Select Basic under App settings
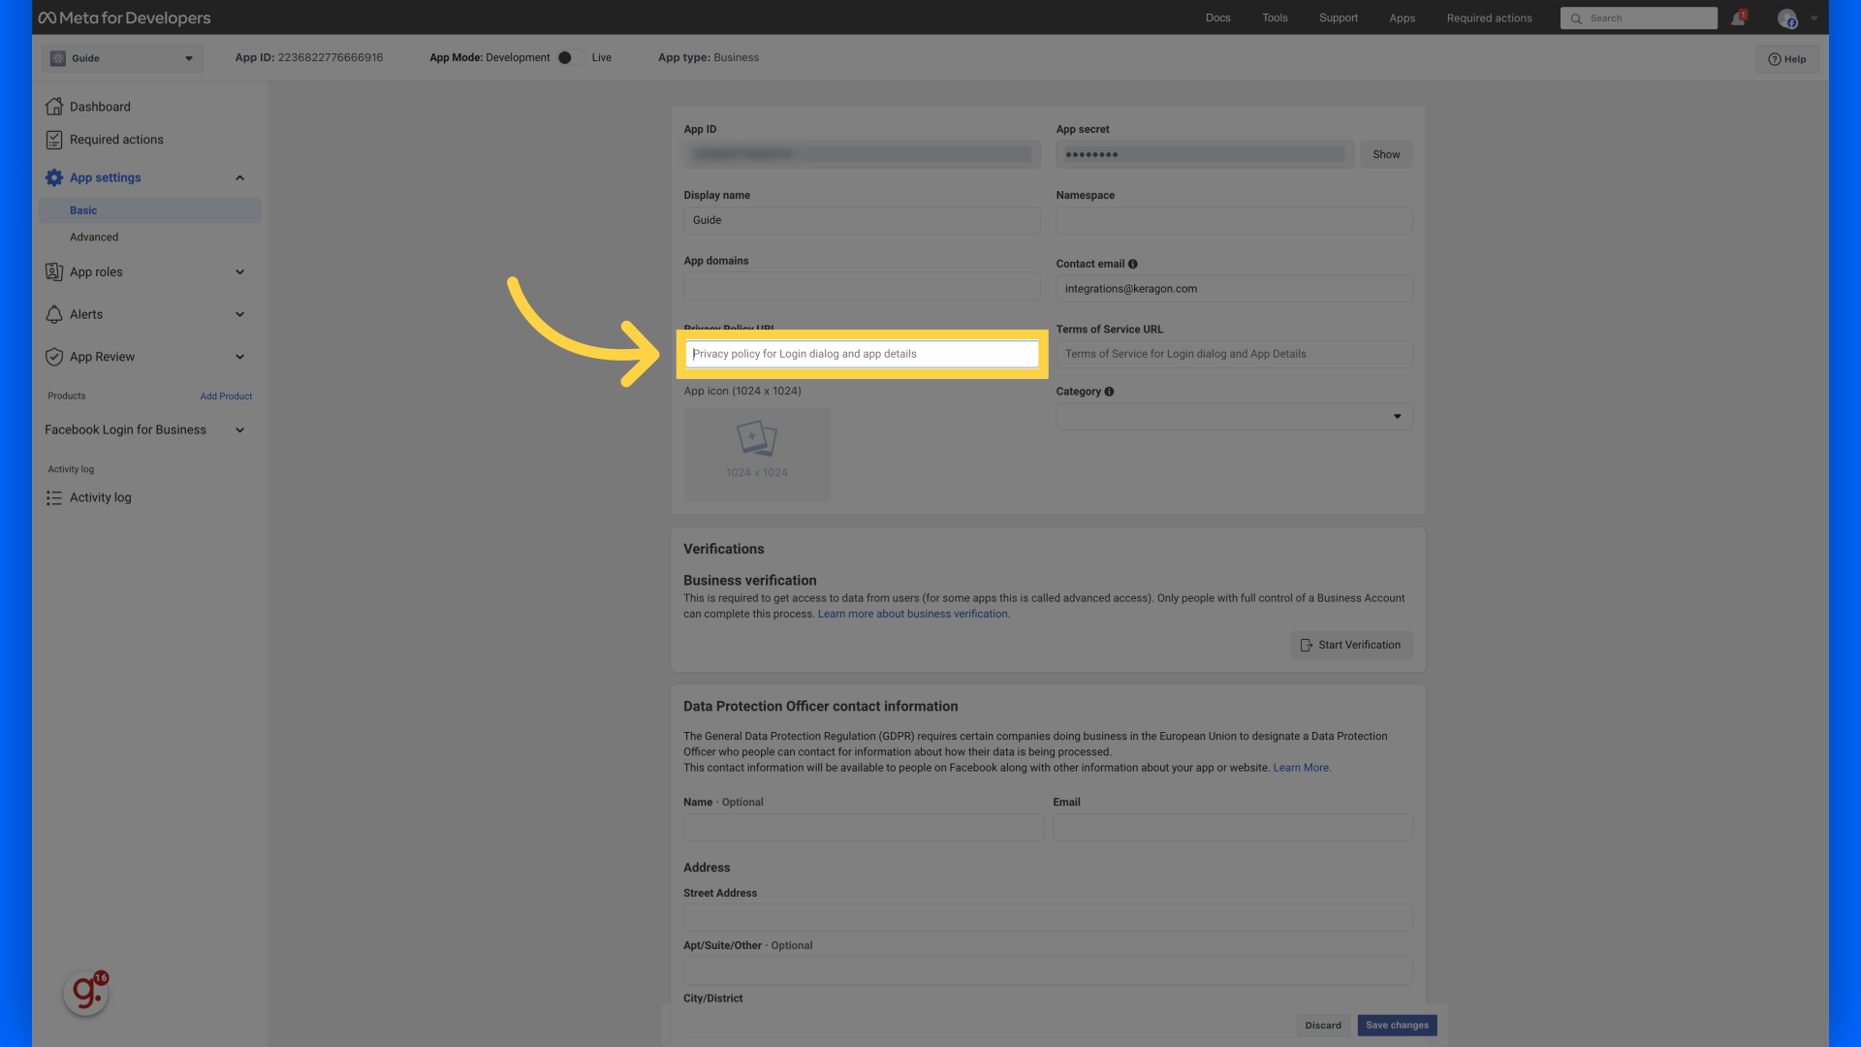Screen dimensions: 1861x1047 [150, 210]
